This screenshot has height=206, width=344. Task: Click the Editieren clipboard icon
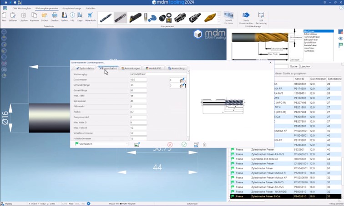point(13,15)
